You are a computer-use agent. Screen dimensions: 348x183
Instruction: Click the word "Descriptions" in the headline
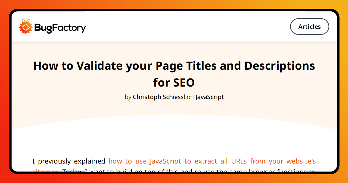pyautogui.click(x=280, y=66)
